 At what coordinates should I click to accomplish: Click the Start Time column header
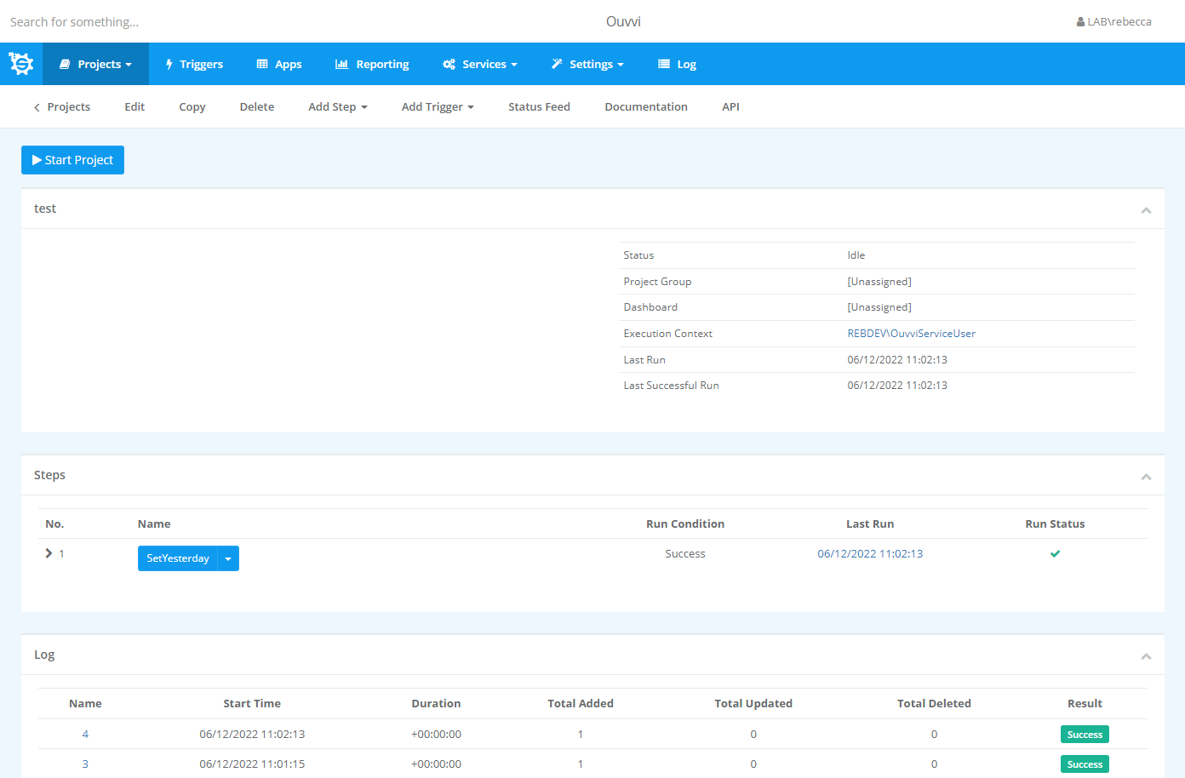click(252, 704)
